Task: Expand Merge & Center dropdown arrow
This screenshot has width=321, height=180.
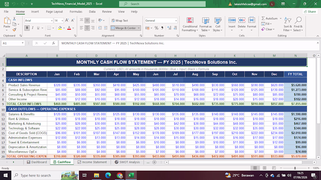Action: point(139,28)
